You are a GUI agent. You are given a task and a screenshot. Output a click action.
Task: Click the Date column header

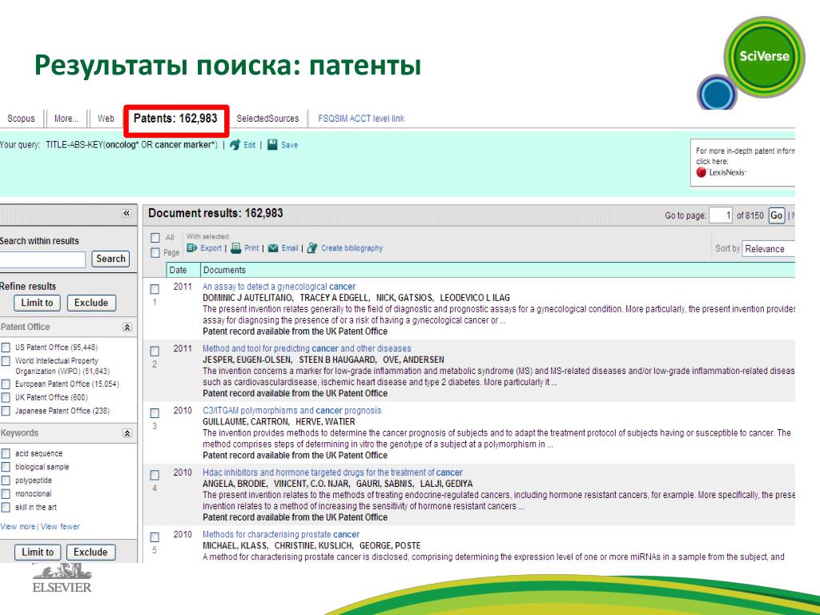[x=183, y=271]
